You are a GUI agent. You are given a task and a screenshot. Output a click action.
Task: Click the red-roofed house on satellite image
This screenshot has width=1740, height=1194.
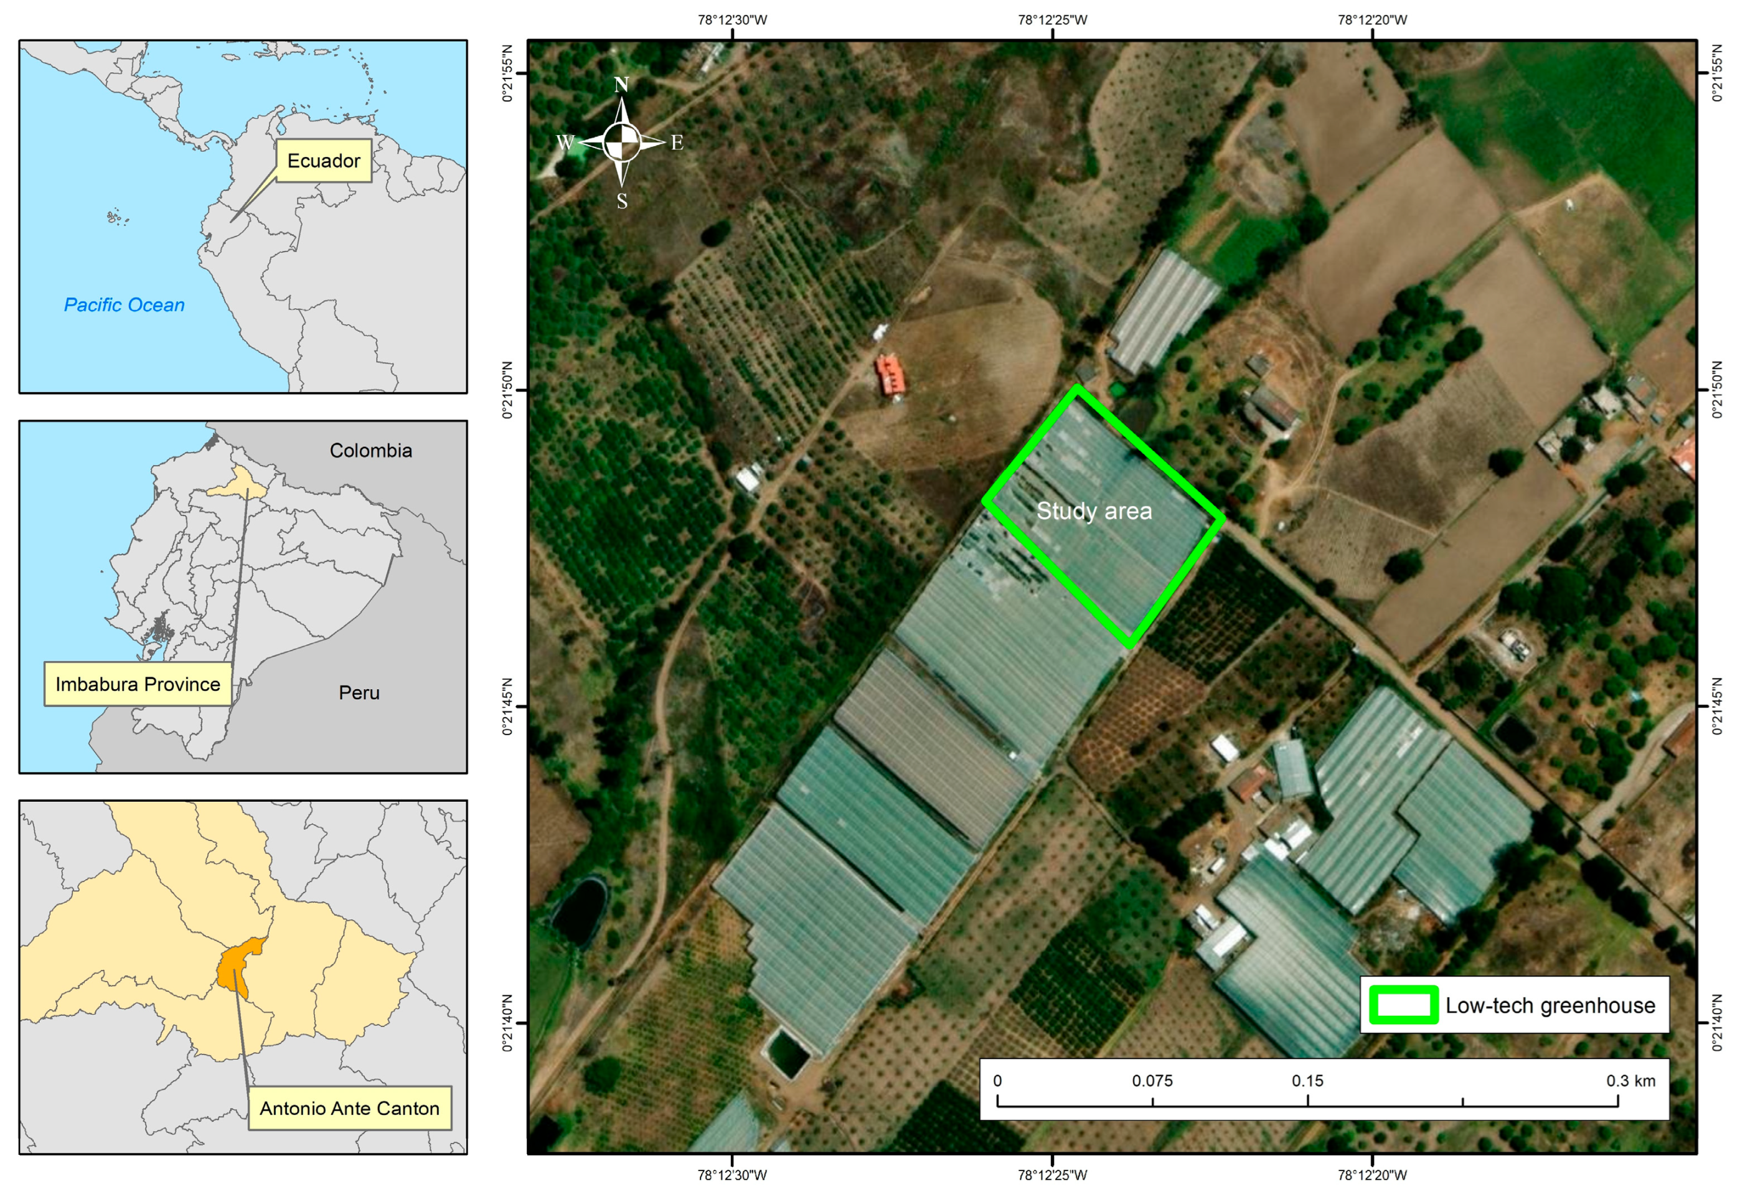[890, 374]
